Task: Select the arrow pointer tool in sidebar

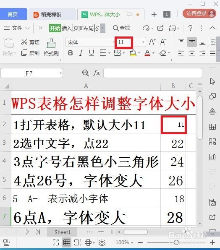Action: point(212,81)
